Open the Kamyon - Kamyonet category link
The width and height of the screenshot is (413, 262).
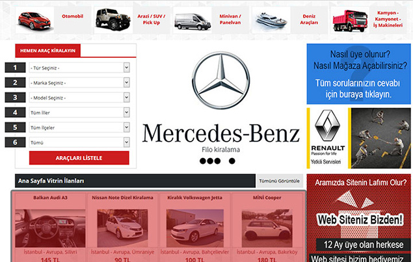pyautogui.click(x=390, y=20)
